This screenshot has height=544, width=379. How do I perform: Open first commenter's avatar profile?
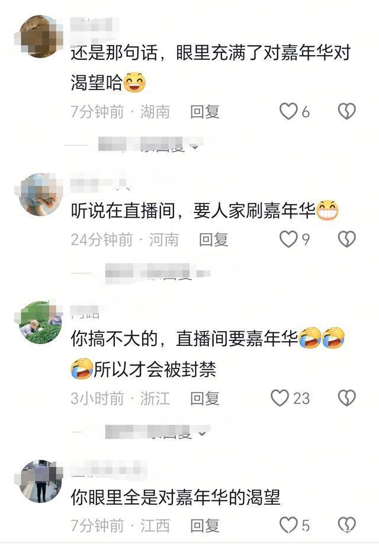[x=40, y=36]
